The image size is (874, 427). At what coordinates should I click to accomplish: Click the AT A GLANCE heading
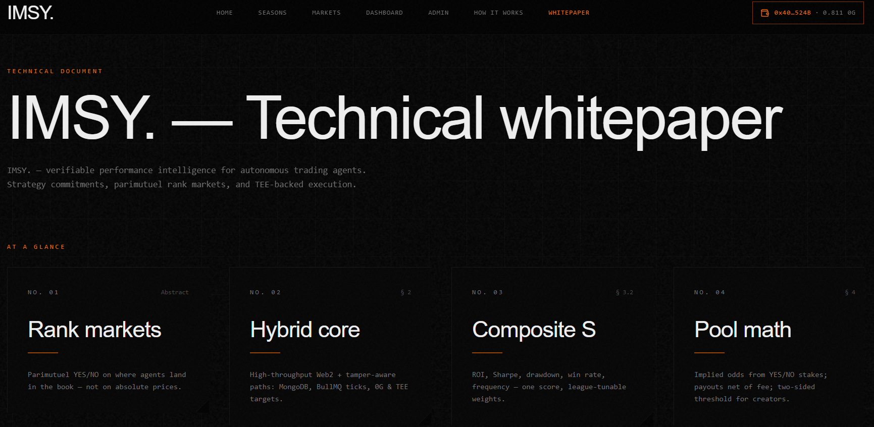[36, 247]
